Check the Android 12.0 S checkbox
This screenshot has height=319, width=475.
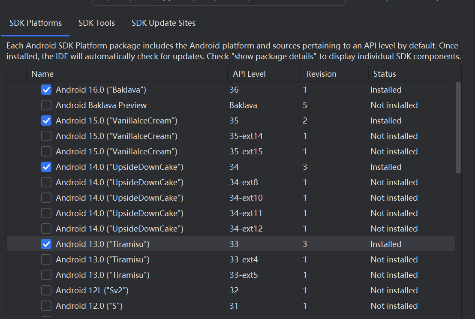coord(46,306)
